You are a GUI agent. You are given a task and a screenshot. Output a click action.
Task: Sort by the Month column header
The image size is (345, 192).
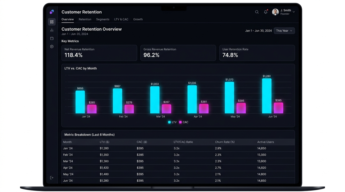67,142
